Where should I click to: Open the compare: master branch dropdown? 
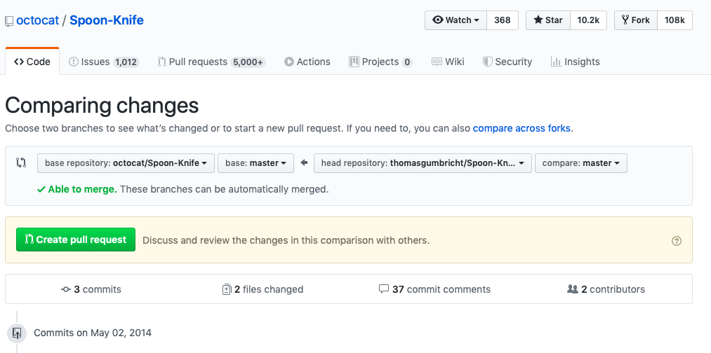pos(580,163)
